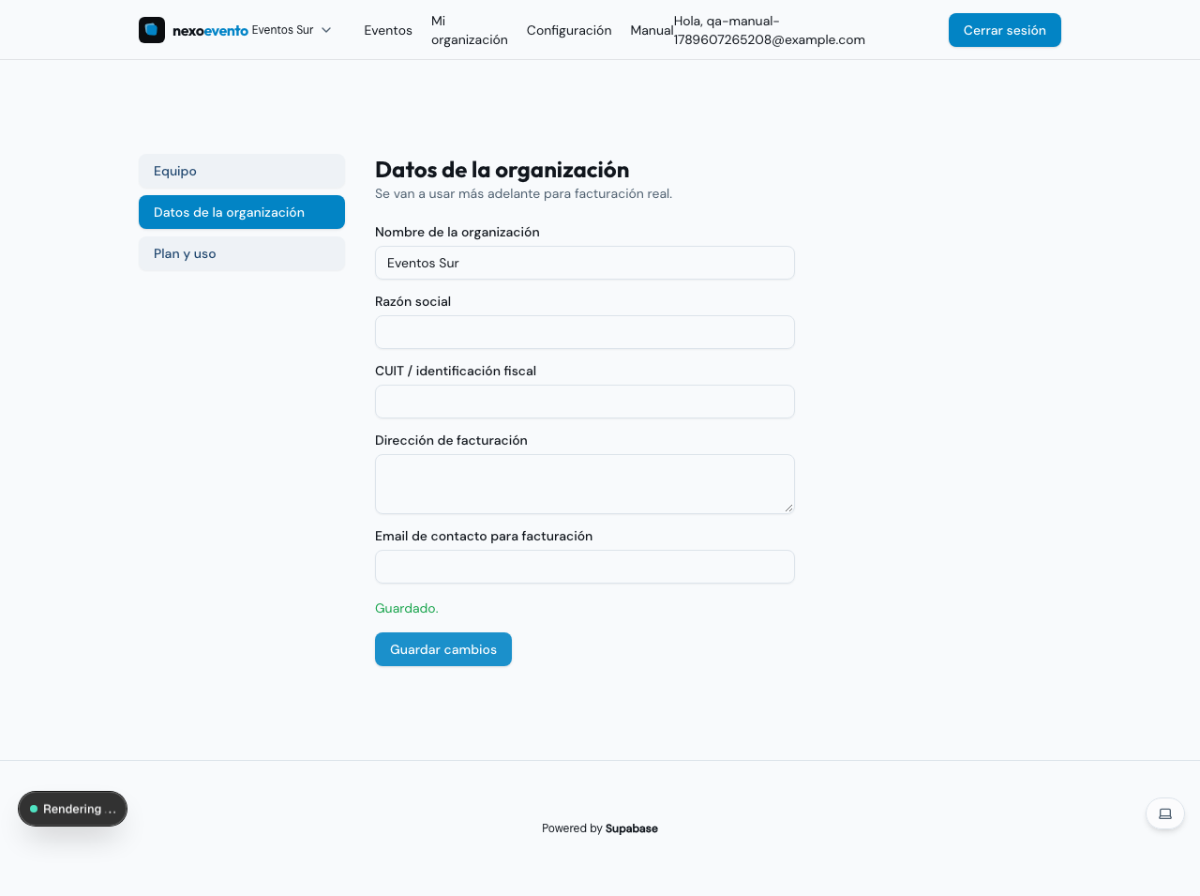Viewport: 1200px width, 896px height.
Task: Click the Cerrar sesión button
Action: click(1005, 30)
